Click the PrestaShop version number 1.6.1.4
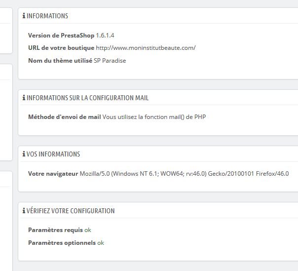The height and width of the screenshot is (271, 298). (x=105, y=36)
